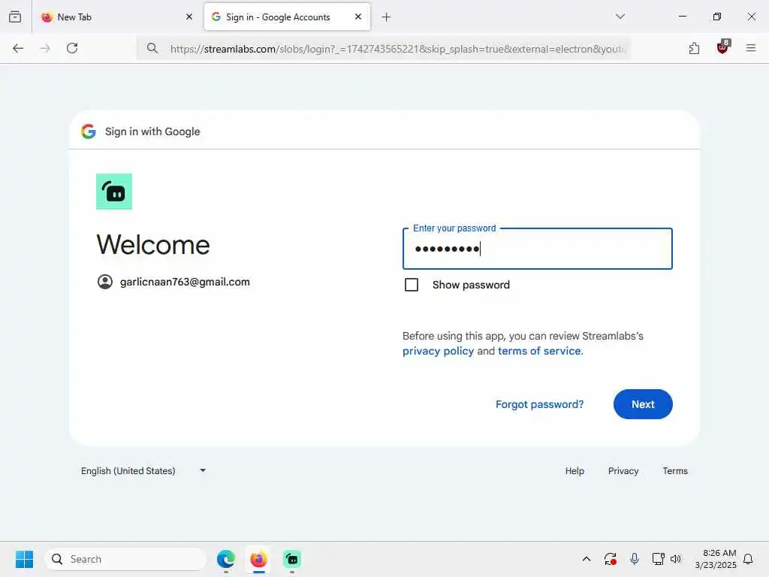Viewport: 769px width, 577px height.
Task: Click the taskbar Search box
Action: click(x=126, y=559)
